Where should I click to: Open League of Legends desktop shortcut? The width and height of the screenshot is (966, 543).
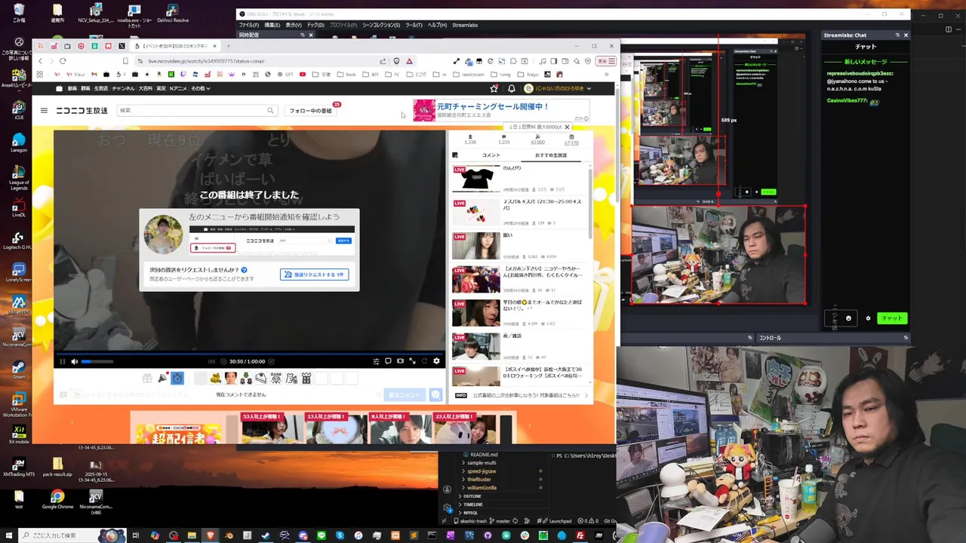[19, 177]
